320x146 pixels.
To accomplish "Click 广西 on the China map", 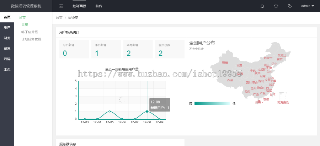I will point(256,94).
